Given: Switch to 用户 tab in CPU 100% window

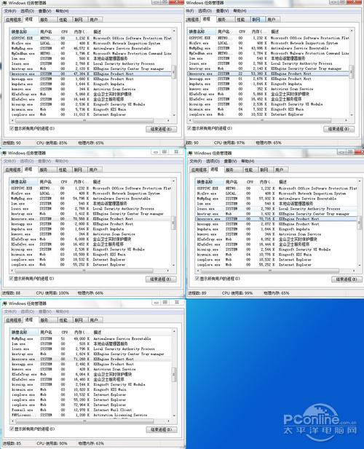Looking at the screenshot, I should (x=93, y=170).
